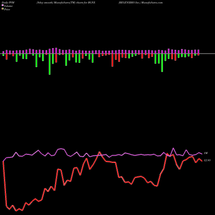Click the peak of the red price line
The width and height of the screenshot is (215, 215).
(x=99, y=152)
